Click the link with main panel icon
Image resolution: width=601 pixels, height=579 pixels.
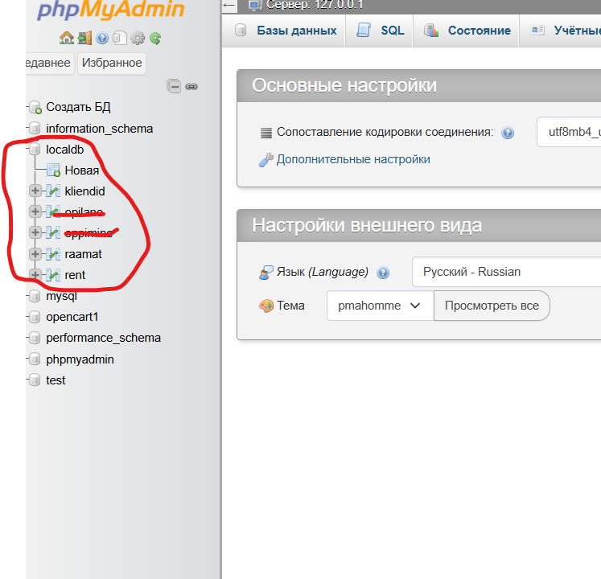point(191,86)
